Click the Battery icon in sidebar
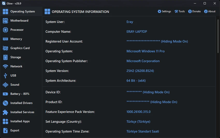This screenshot has width=220, height=138. (5, 94)
